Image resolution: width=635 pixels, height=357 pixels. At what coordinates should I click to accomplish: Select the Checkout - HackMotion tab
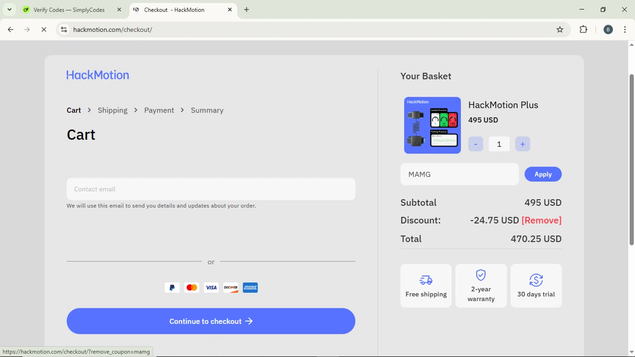(174, 10)
